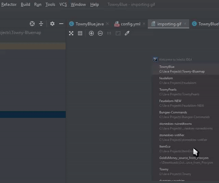This screenshot has height=183, width=219.
Task: Click the Bungee-Commands project entry
Action: [185, 115]
